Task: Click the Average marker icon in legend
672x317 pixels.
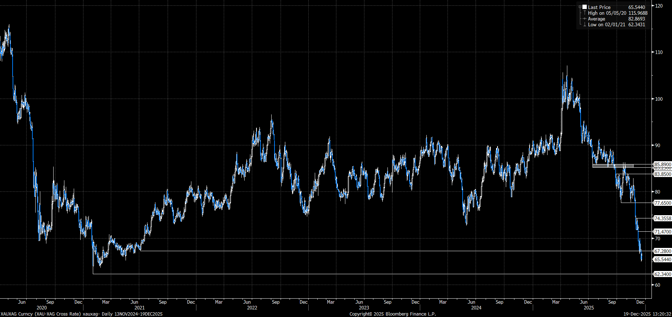Action: (585, 19)
